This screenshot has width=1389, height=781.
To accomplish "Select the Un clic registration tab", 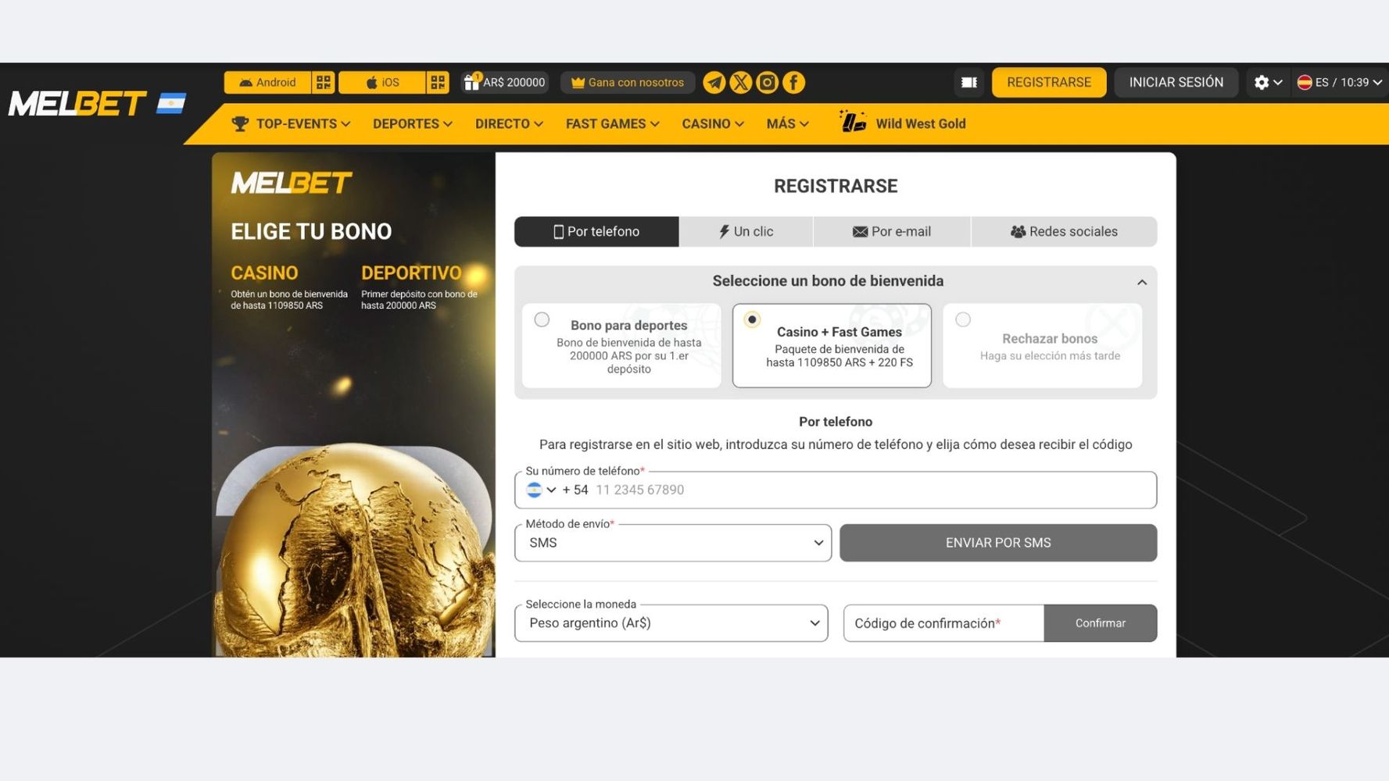I will point(746,231).
